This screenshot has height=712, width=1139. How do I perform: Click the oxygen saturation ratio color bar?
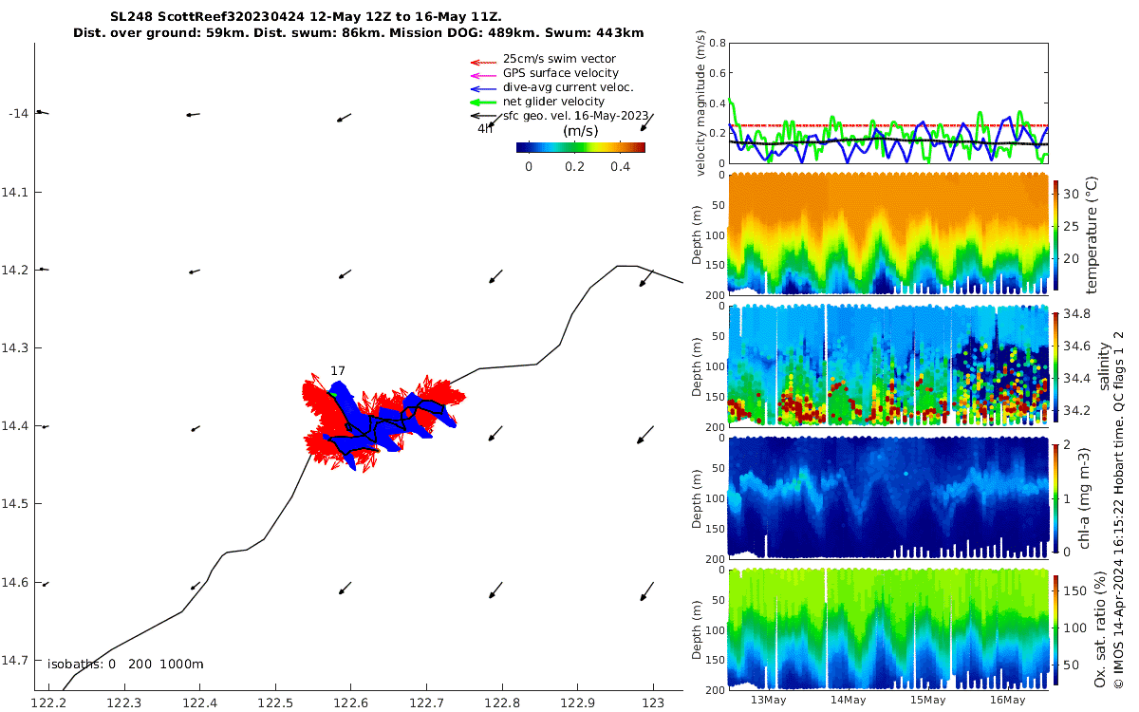pyautogui.click(x=1057, y=629)
